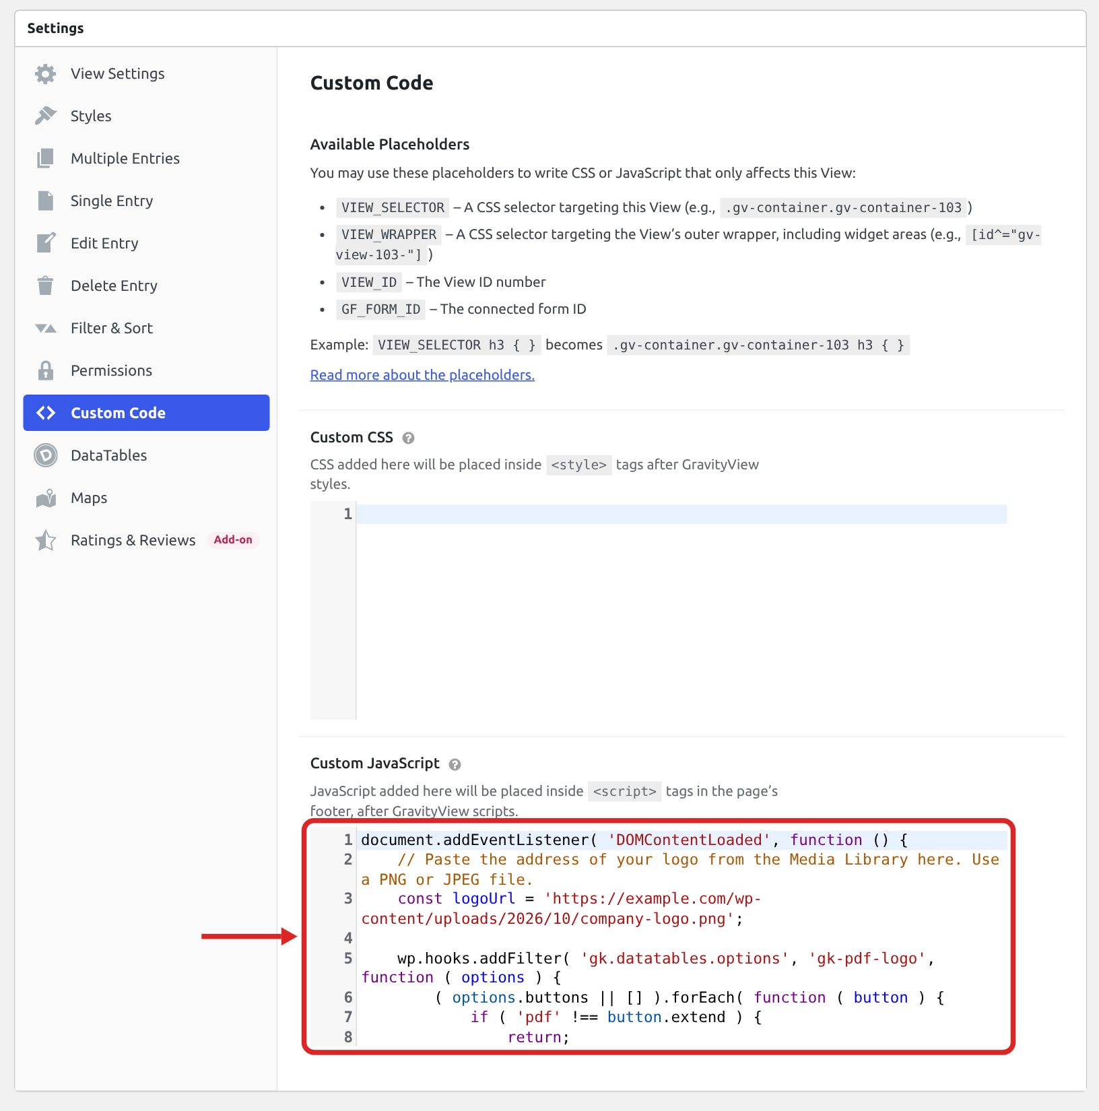Click the Styles paintbrush icon
Image resolution: width=1099 pixels, height=1111 pixels.
tap(45, 116)
